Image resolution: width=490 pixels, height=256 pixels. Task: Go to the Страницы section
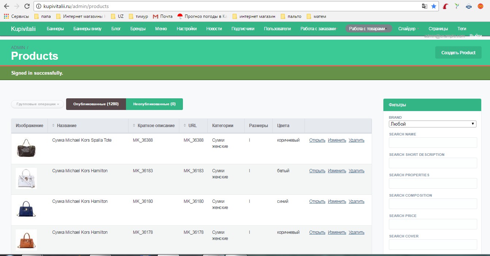438,29
